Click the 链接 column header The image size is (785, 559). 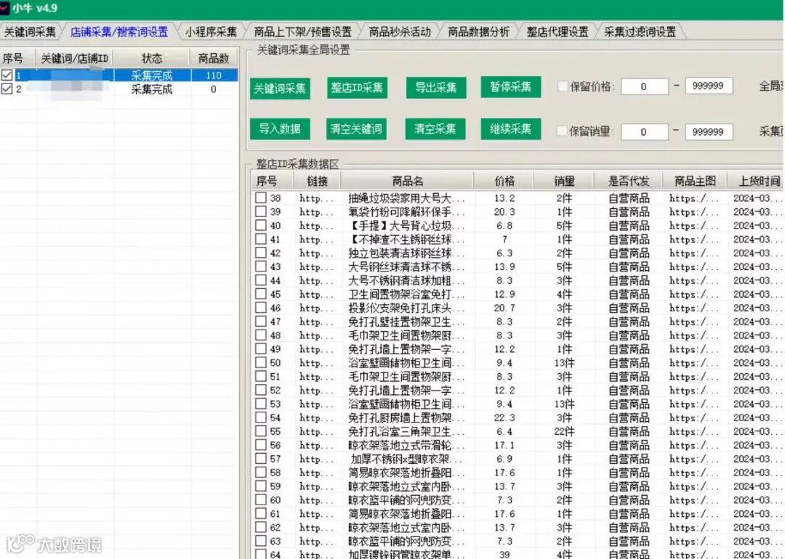[x=318, y=181]
